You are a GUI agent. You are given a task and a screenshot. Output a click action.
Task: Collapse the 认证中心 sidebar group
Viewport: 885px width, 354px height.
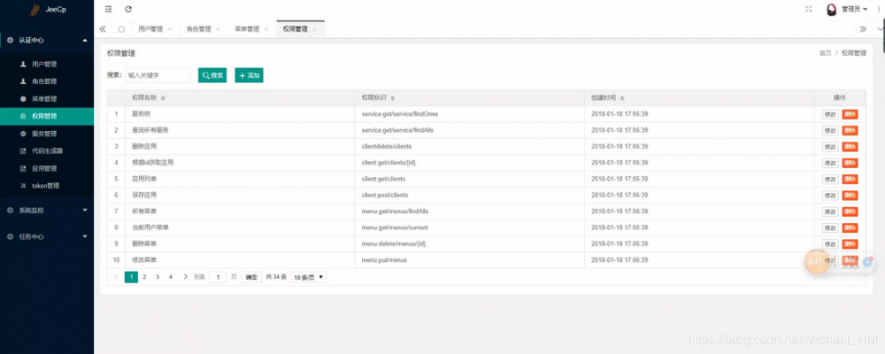pyautogui.click(x=47, y=41)
